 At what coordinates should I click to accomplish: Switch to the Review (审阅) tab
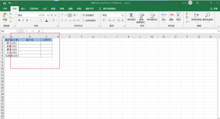62,9
